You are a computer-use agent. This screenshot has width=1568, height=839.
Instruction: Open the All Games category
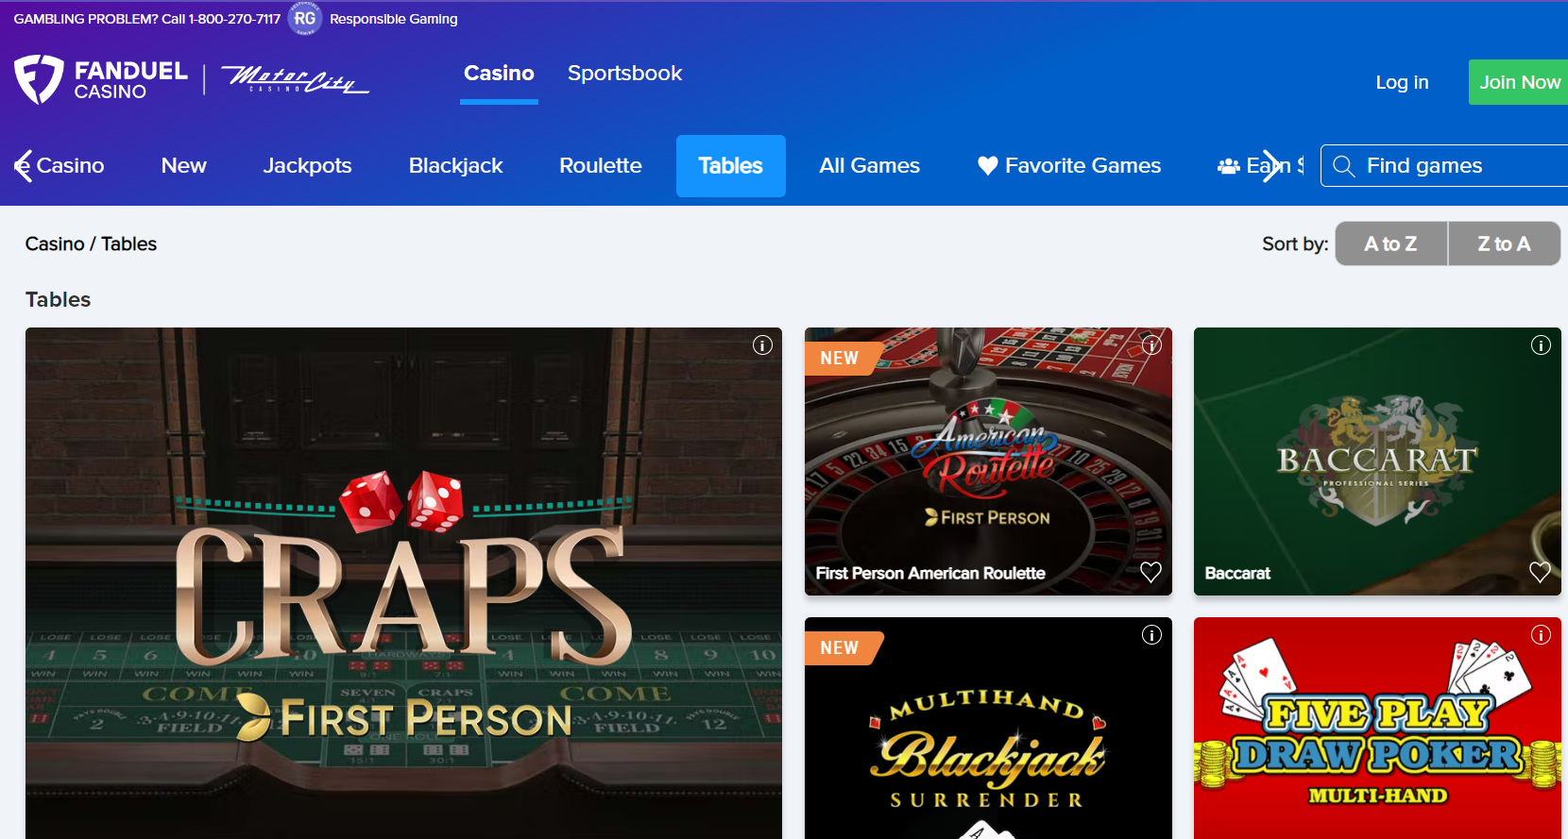pos(869,166)
